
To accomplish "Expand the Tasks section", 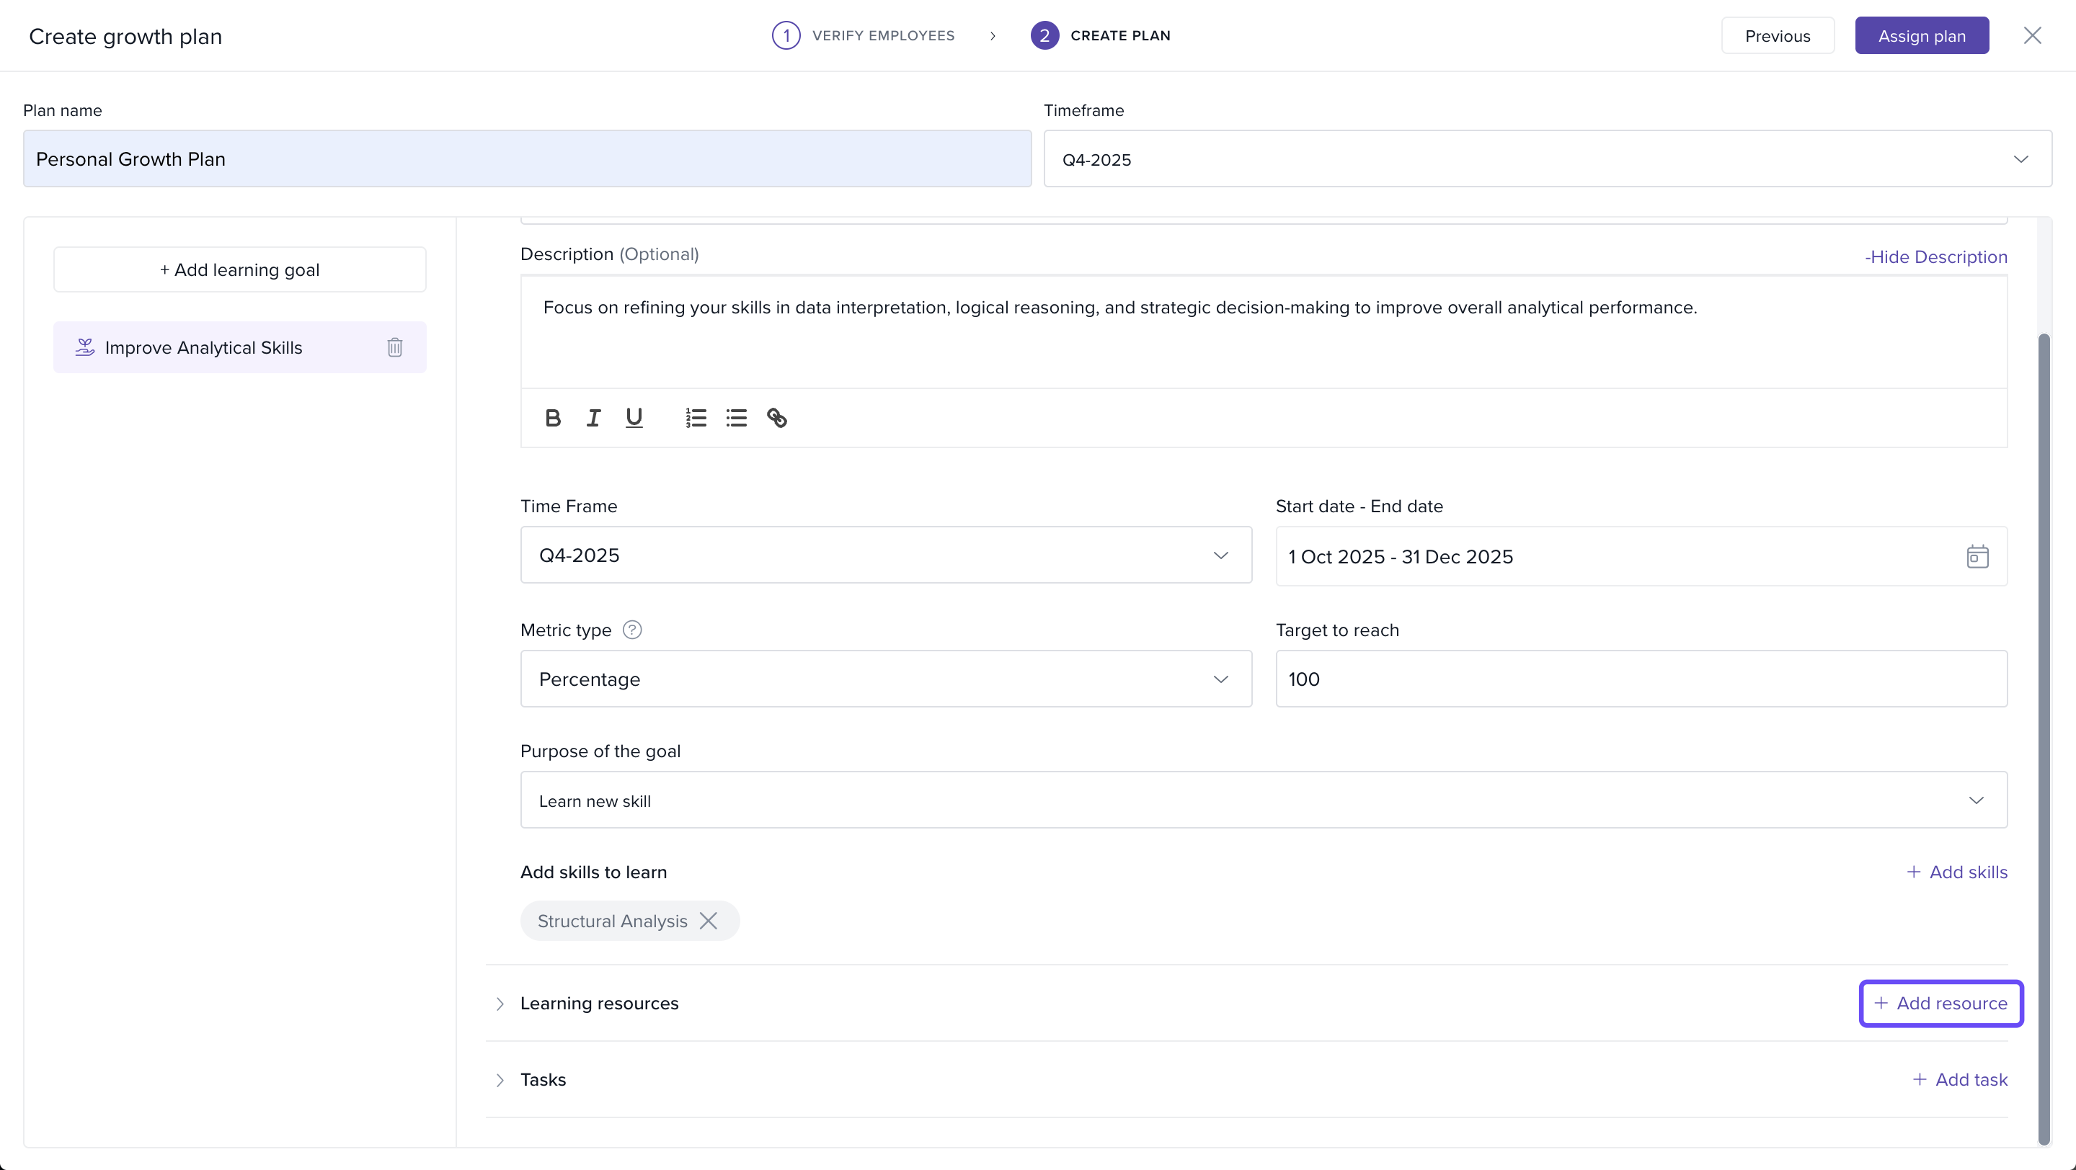I will coord(500,1080).
